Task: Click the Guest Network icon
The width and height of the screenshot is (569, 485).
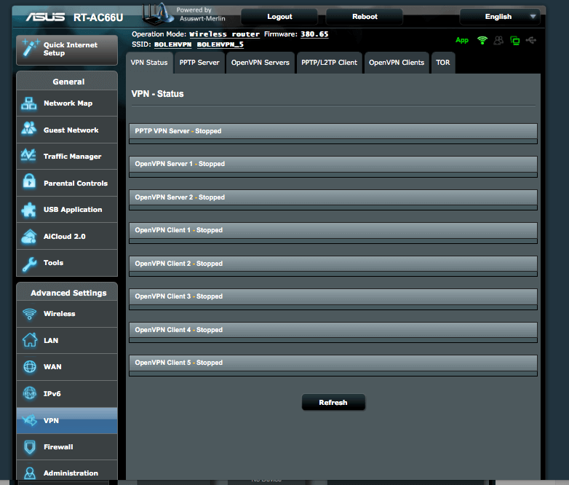Action: click(28, 128)
